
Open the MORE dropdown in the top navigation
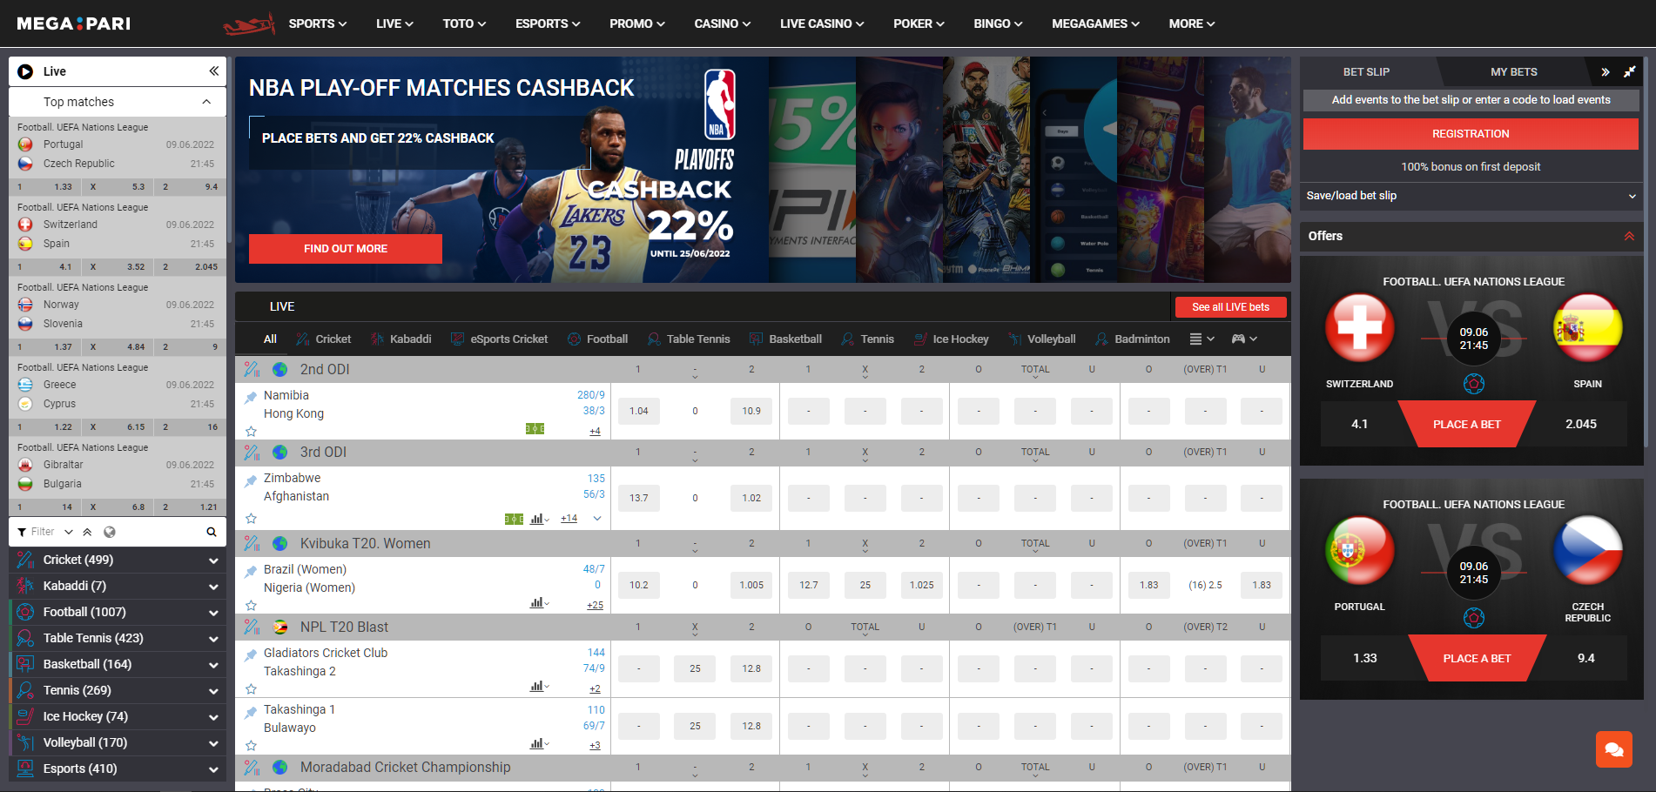1192,23
